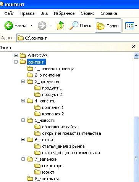Select the 5_новости folder icon
This screenshot has width=139, height=182.
(30, 120)
